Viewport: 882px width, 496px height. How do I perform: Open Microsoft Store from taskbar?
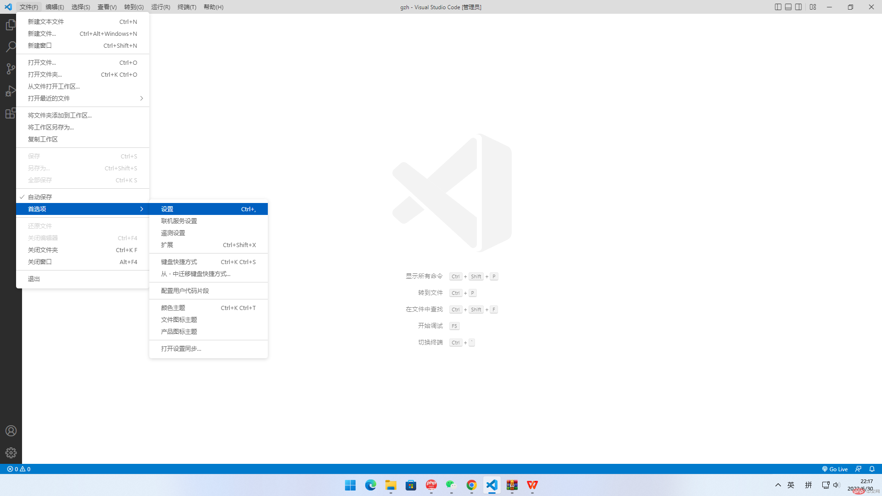point(411,485)
